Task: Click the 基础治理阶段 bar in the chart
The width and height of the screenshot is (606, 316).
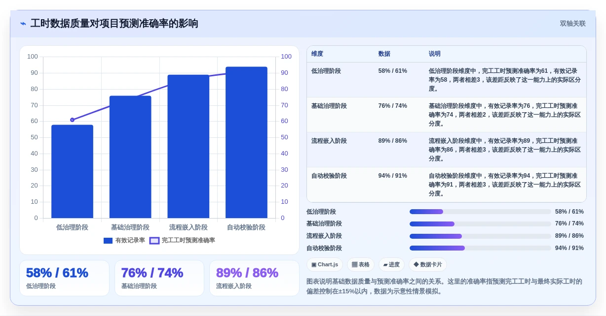Action: point(130,157)
